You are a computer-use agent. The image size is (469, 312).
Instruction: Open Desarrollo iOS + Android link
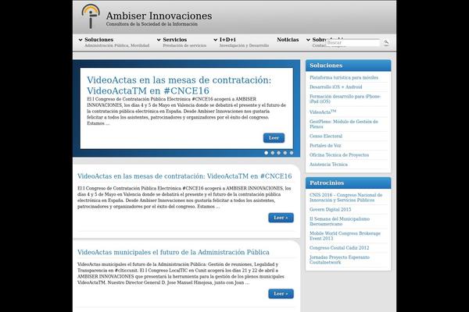(x=335, y=87)
